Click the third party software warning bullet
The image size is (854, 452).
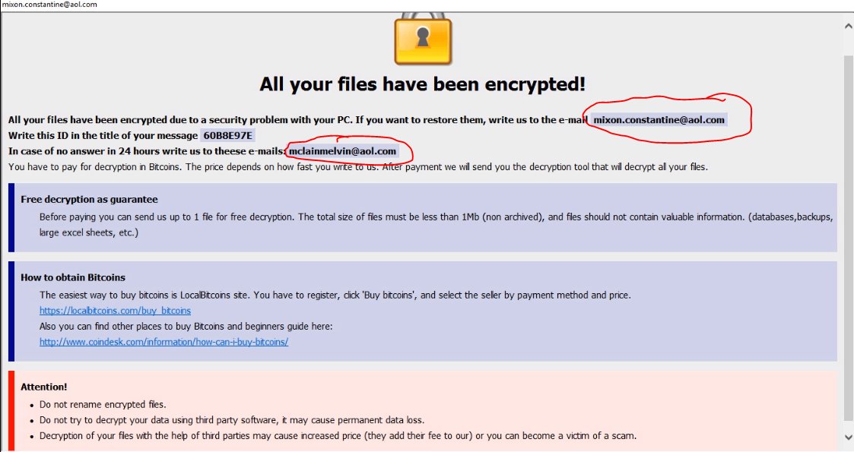pos(232,420)
